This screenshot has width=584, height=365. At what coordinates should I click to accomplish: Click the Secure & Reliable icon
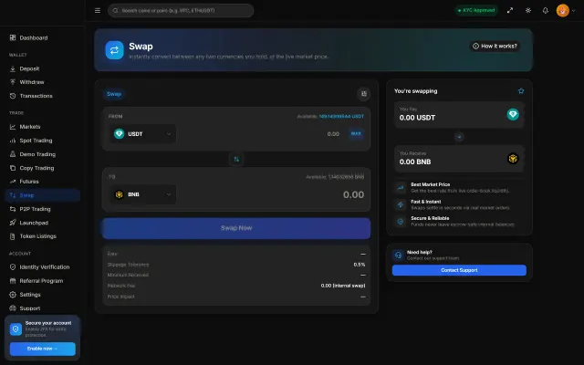401,221
